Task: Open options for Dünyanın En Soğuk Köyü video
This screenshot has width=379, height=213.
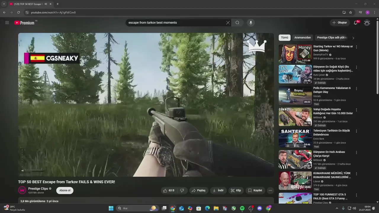Action: tap(356, 67)
